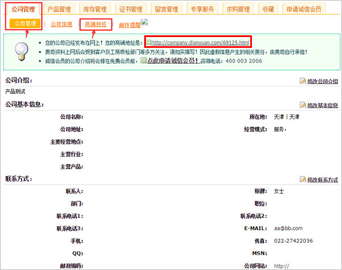
Task: Click the small icon before 点此申请诚信会员
Action: click(x=143, y=60)
